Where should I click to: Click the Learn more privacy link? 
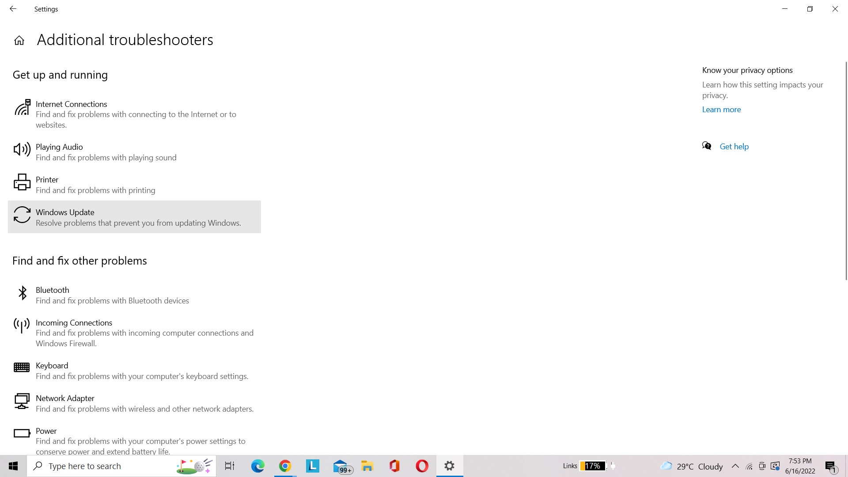[721, 110]
